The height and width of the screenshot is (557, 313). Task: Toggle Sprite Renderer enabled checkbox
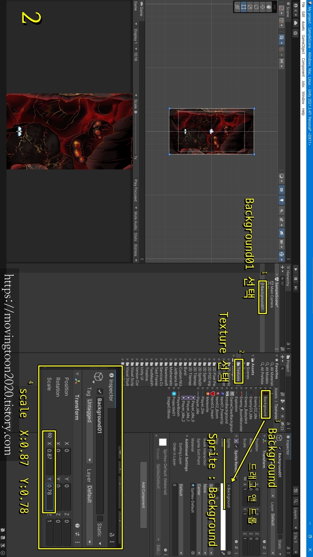tap(236, 446)
